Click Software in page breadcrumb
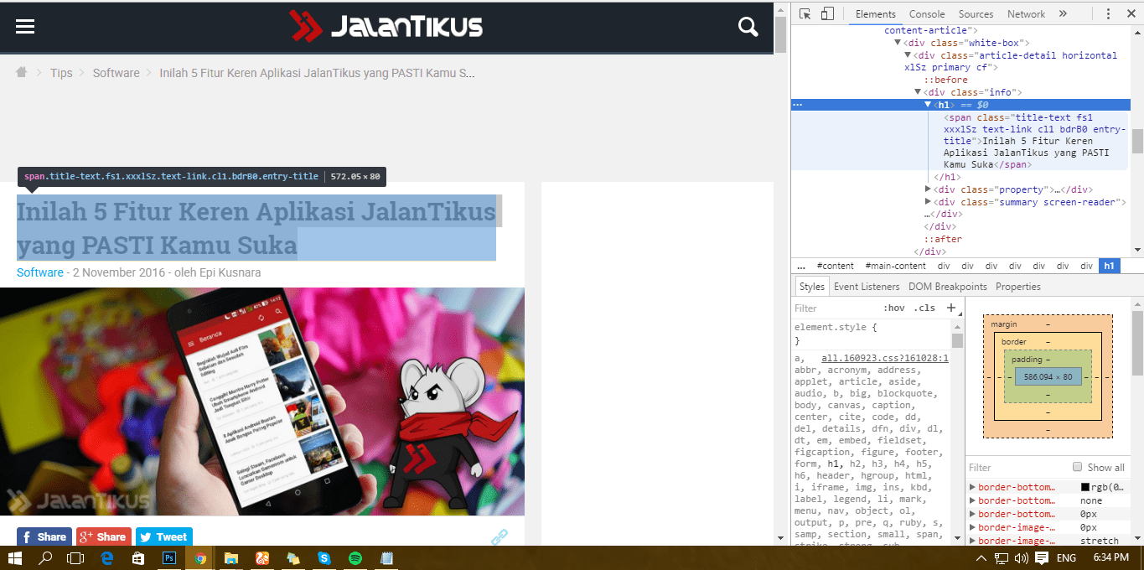The width and height of the screenshot is (1144, 570). [116, 73]
